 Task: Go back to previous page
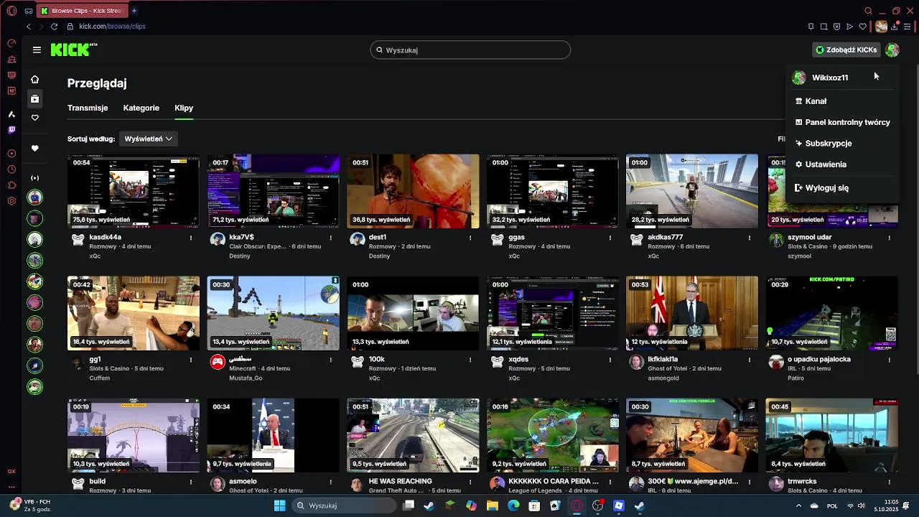(29, 26)
